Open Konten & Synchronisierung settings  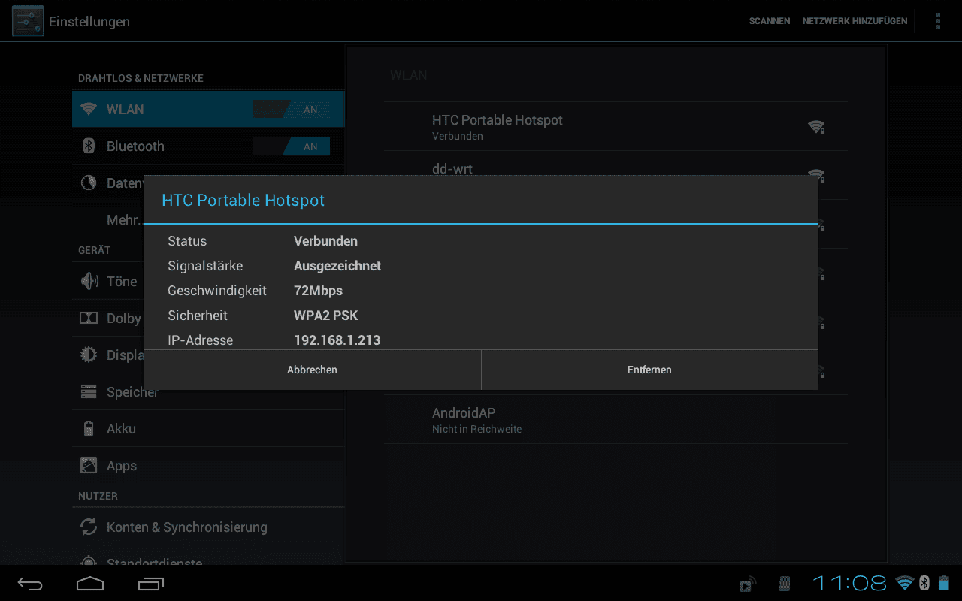tap(208, 527)
